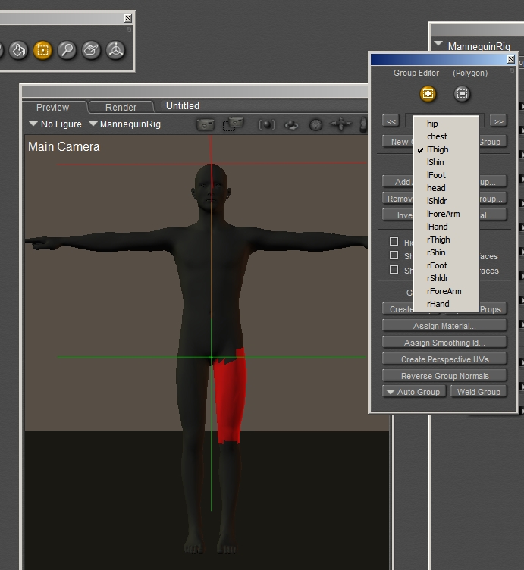This screenshot has height=570, width=524.
Task: Click the Assign Material button
Action: click(444, 326)
